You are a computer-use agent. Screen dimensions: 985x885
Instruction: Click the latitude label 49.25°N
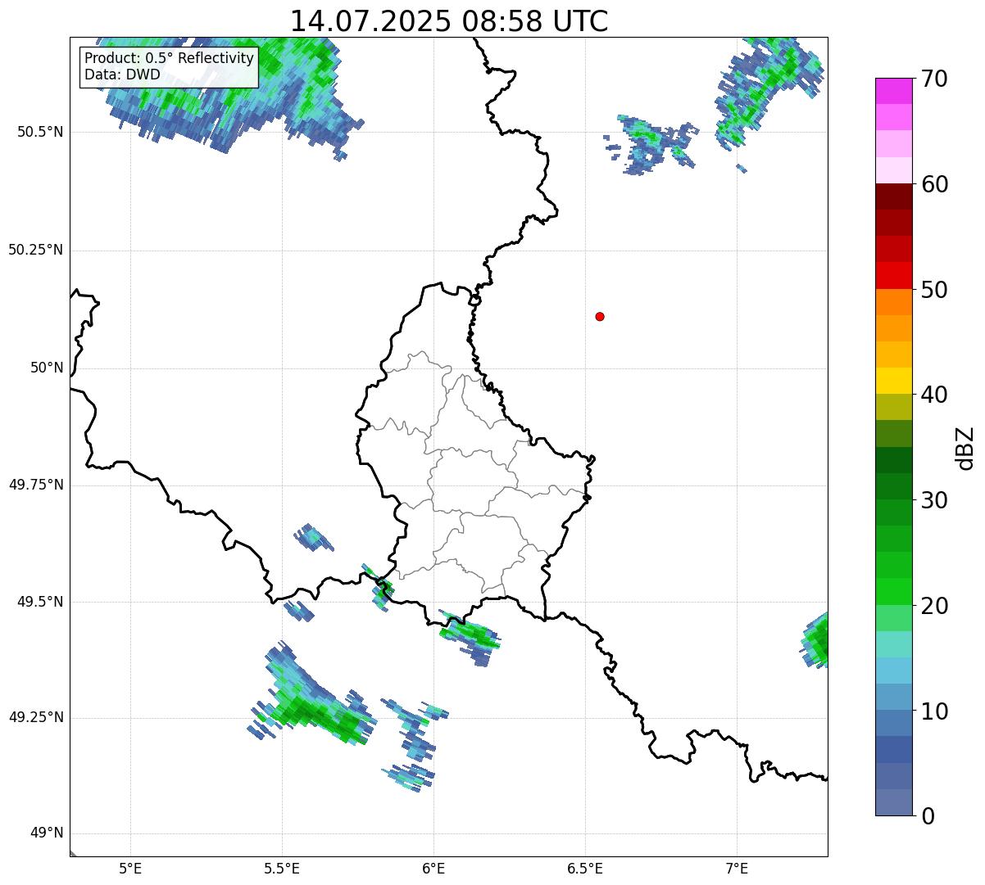tap(36, 717)
